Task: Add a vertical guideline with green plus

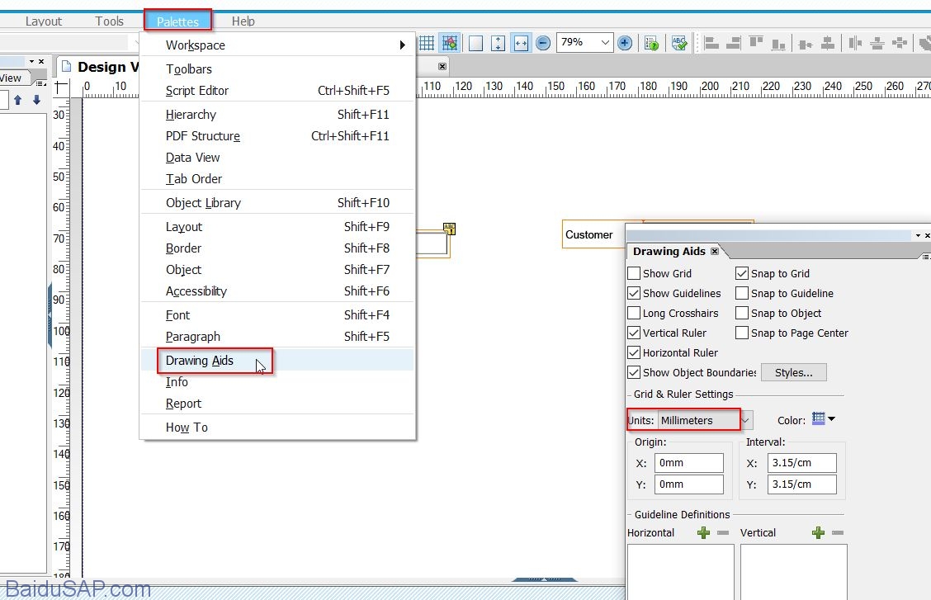Action: pos(818,533)
